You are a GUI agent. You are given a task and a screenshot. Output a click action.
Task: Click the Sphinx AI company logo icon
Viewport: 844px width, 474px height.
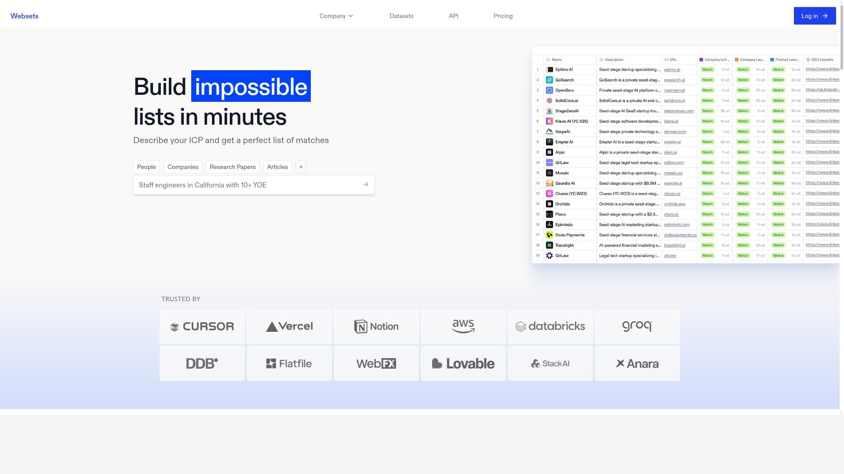549,69
